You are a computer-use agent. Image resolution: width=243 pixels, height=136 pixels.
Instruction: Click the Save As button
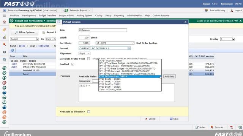tap(218, 127)
